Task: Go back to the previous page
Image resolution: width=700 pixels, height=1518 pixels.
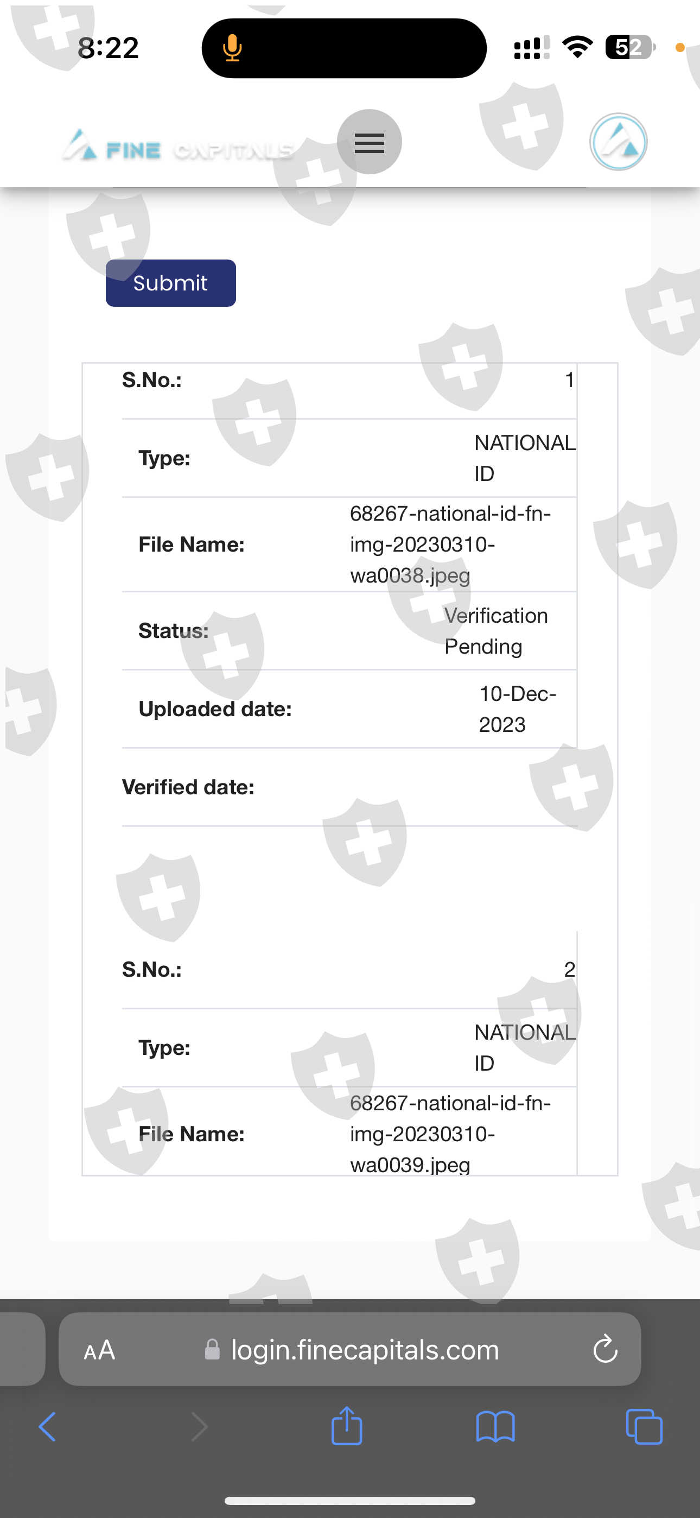Action: pos(47,1427)
